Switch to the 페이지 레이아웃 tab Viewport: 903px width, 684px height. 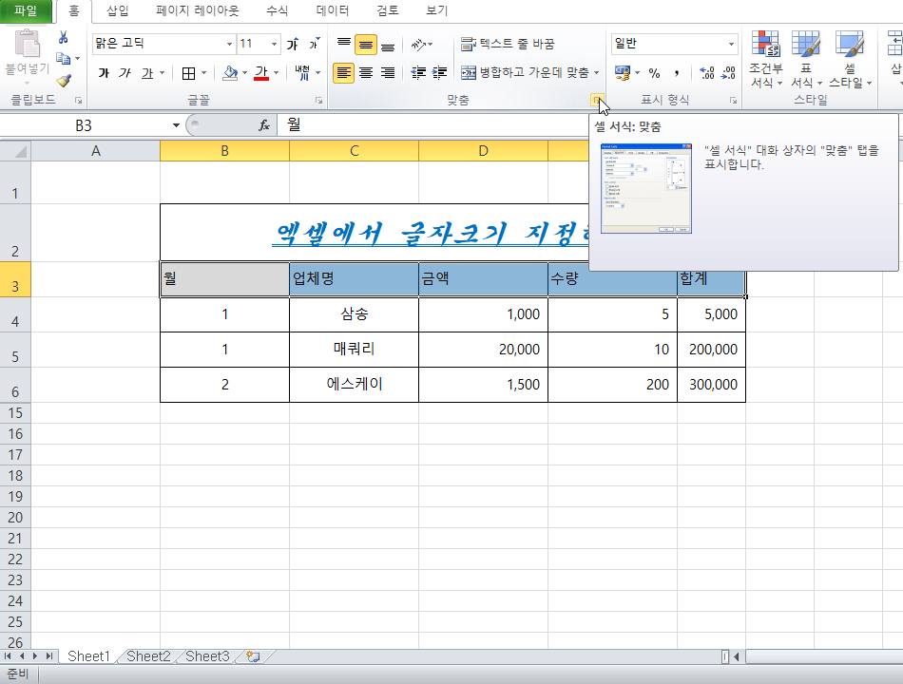[198, 10]
